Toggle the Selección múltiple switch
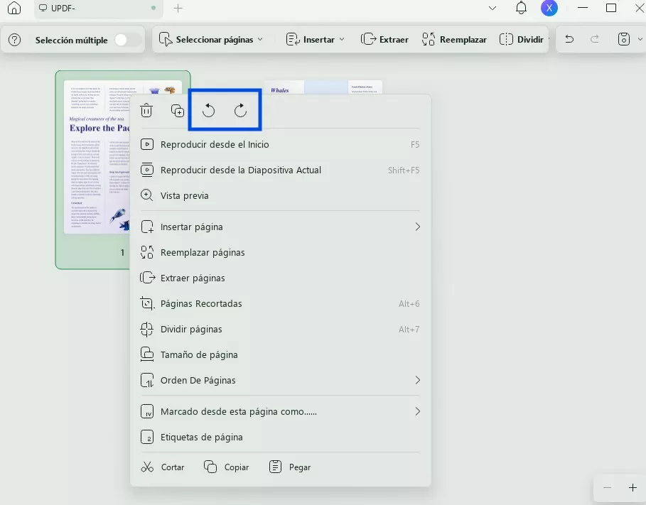The height and width of the screenshot is (505, 646). tap(127, 40)
